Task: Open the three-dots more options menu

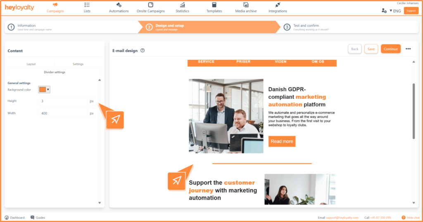Action: tap(408, 49)
